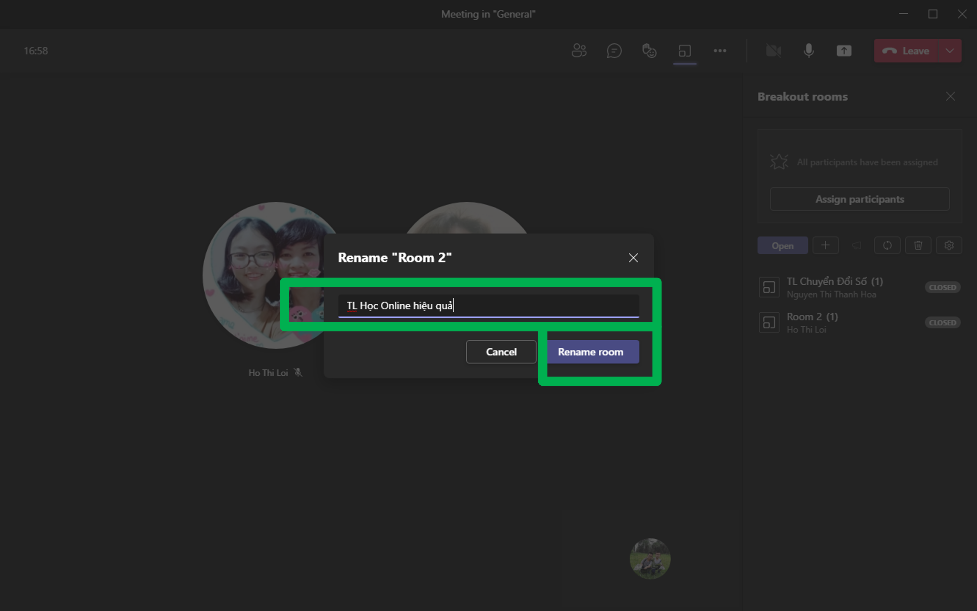Click the add room plus icon
The image size is (977, 611).
point(825,245)
